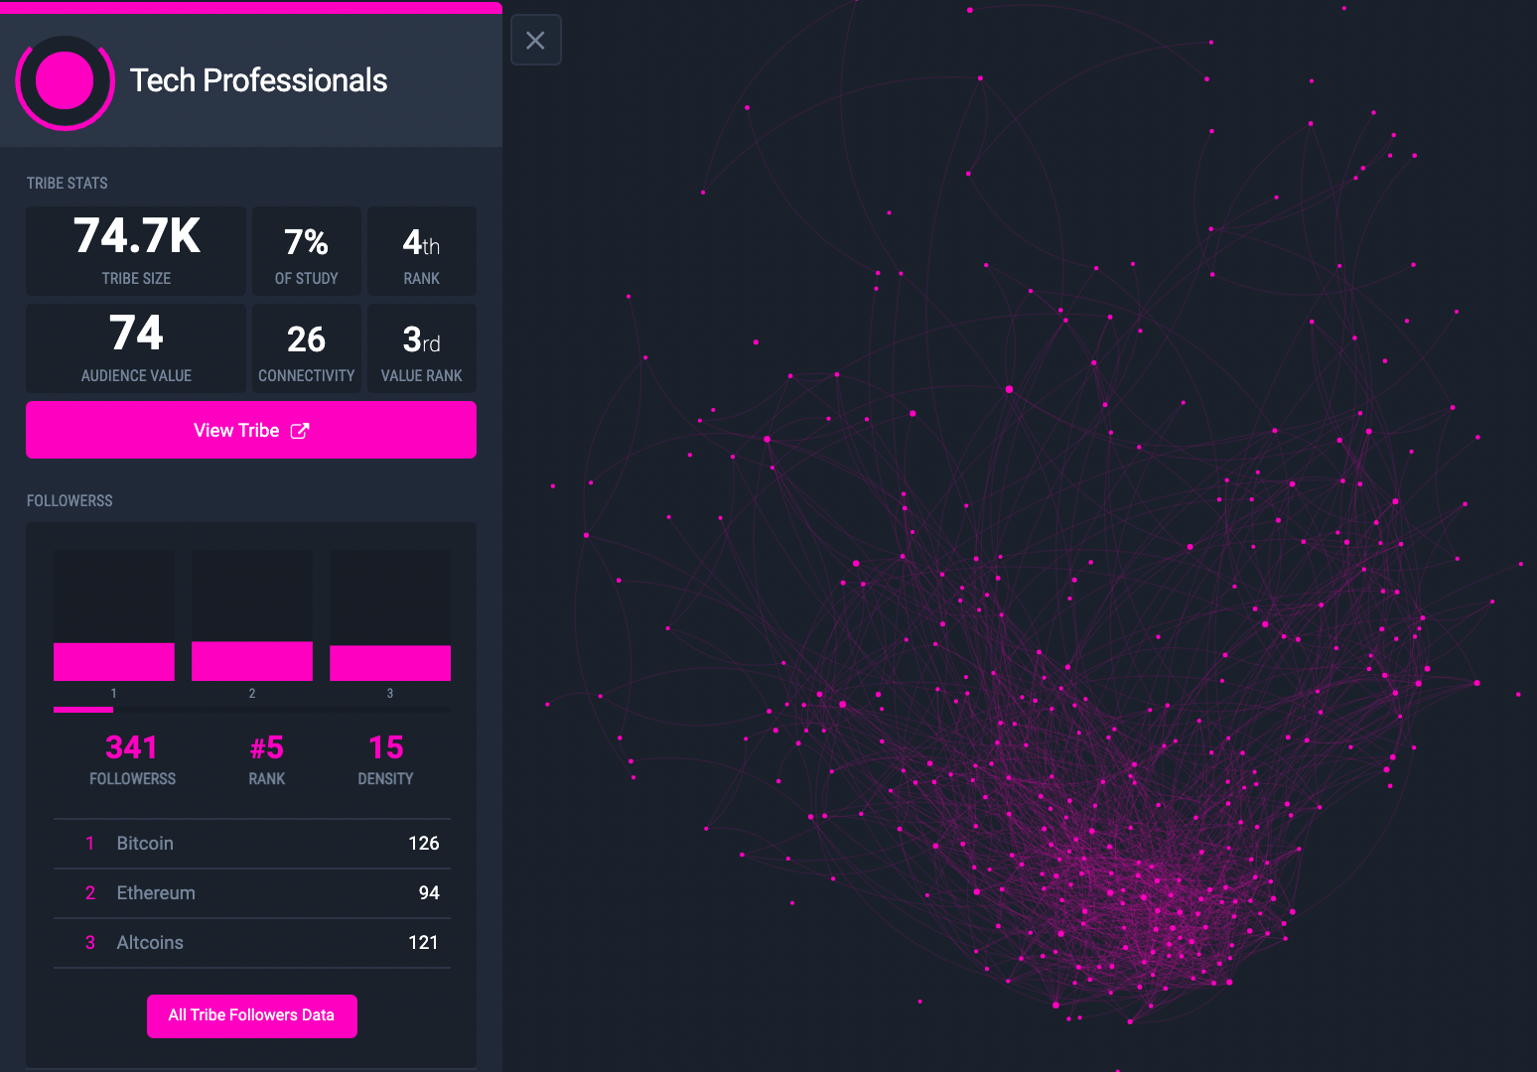This screenshot has width=1537, height=1072.
Task: Click the 4th Rank stat
Action: [x=422, y=251]
